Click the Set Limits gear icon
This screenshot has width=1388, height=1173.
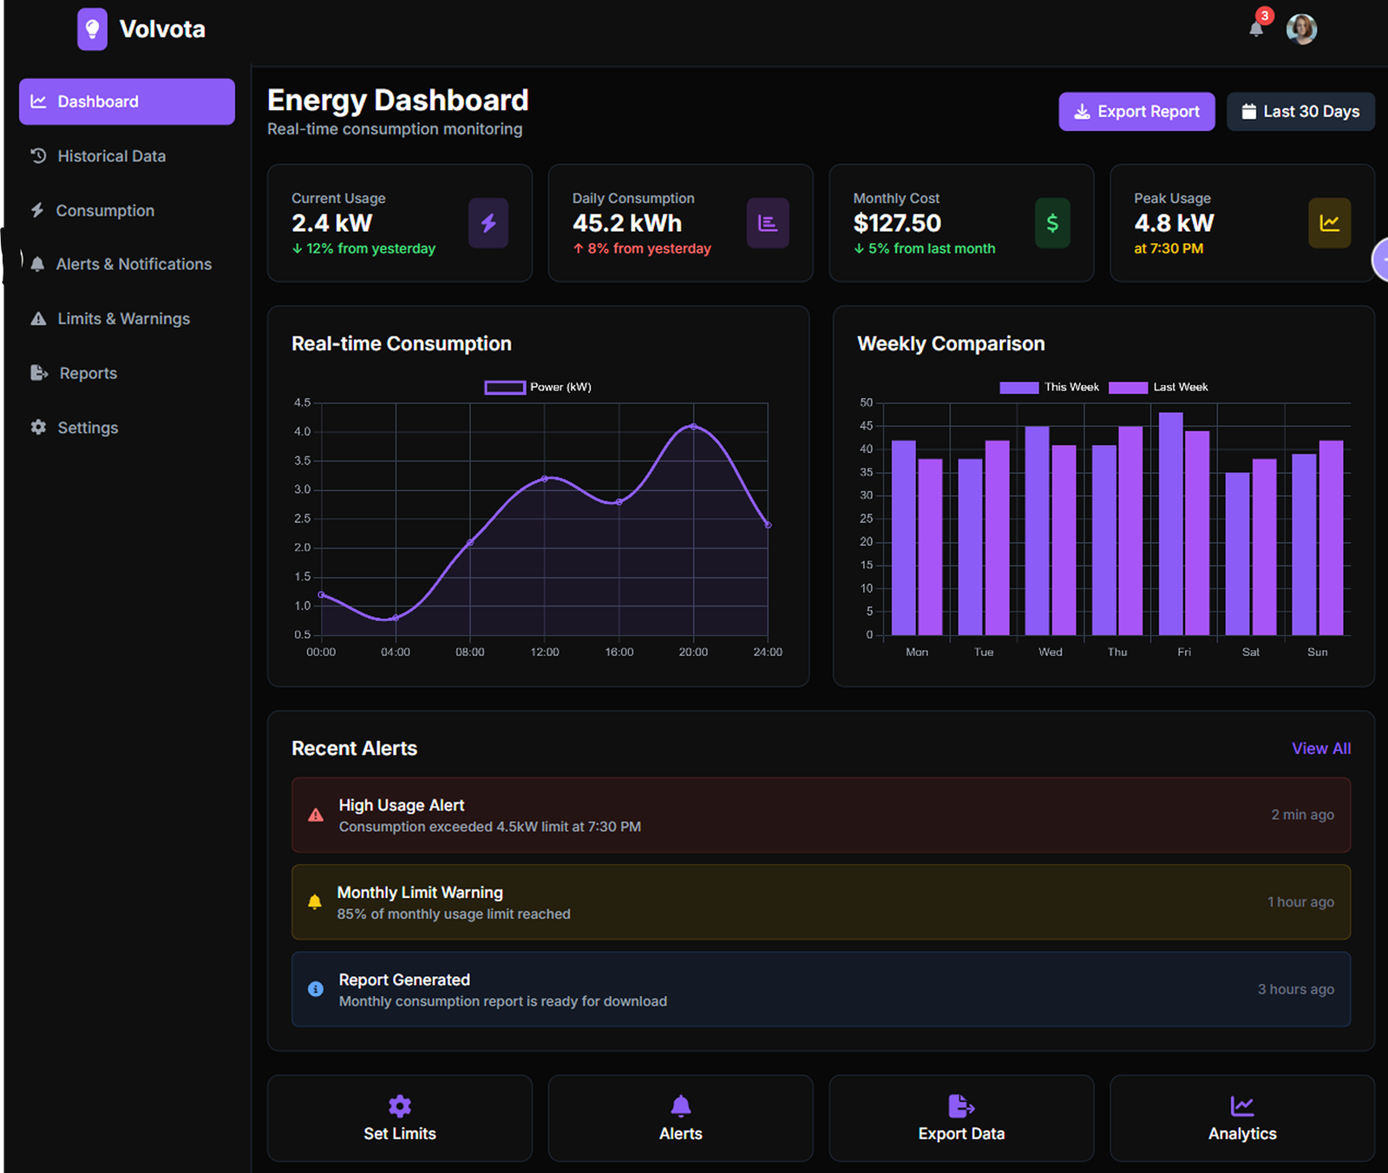(400, 1105)
